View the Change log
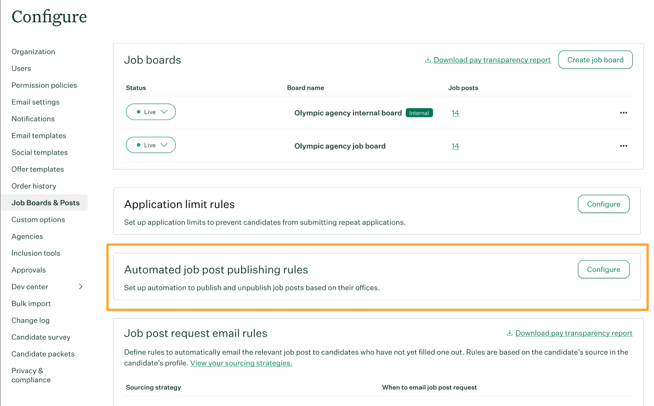The height and width of the screenshot is (406, 654). [x=31, y=320]
